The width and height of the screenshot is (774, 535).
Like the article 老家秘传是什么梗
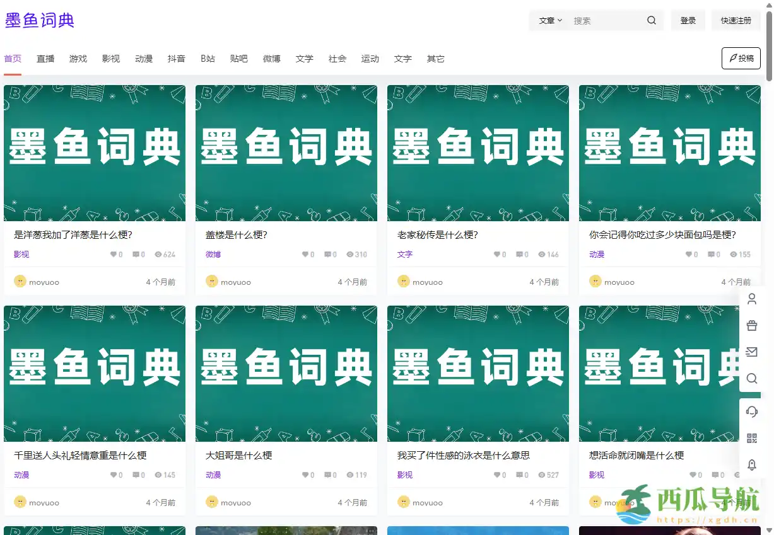(496, 255)
